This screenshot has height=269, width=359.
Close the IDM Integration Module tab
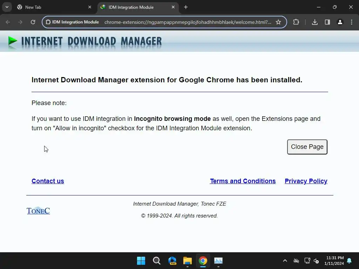(x=173, y=7)
